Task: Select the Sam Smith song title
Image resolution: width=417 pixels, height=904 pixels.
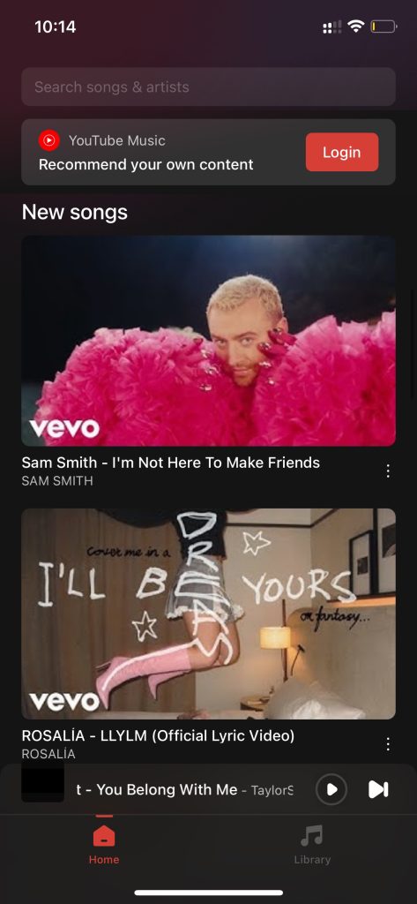Action: (x=170, y=463)
